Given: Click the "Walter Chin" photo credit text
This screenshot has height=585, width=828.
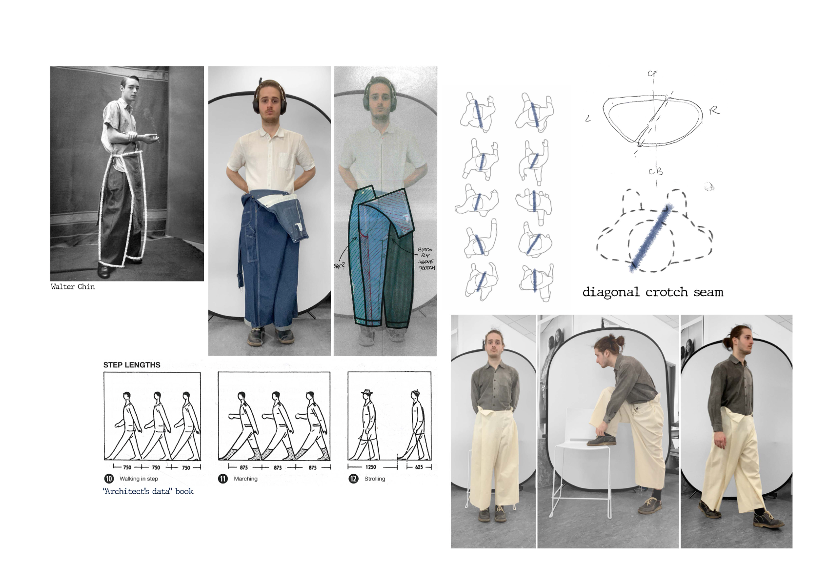Looking at the screenshot, I should (x=73, y=287).
